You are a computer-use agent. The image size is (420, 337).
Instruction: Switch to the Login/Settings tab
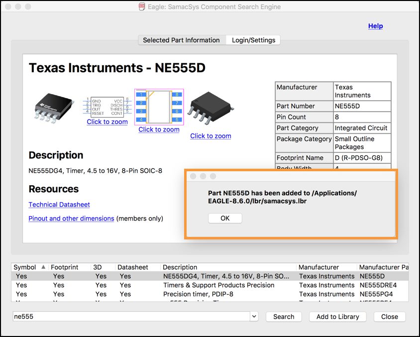pos(253,40)
